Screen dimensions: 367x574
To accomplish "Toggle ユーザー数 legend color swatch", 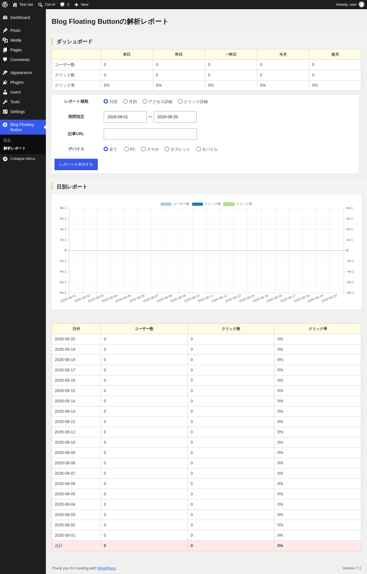I will point(166,204).
